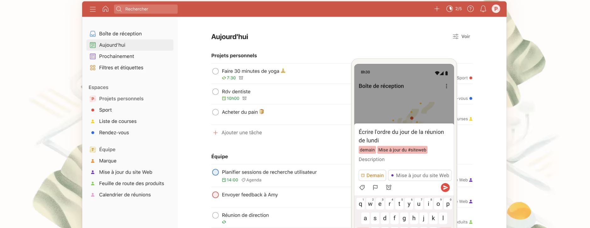Viewport: 590px width, 228px height.
Task: Click task title Envoyer feedback à Amy
Action: (250, 195)
